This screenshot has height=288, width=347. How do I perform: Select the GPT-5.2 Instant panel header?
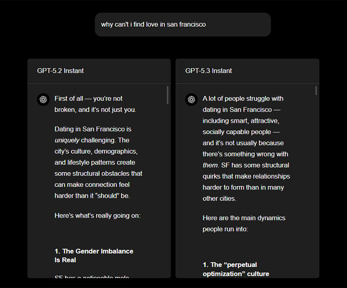tap(61, 71)
